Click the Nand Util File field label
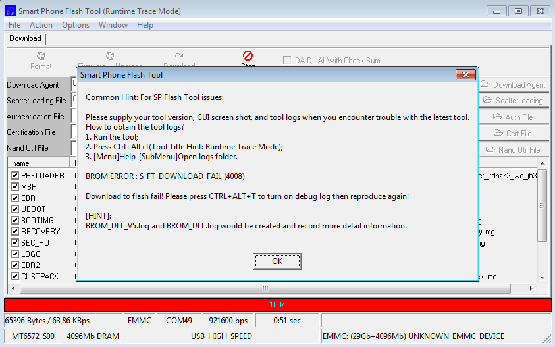Image resolution: width=555 pixels, height=347 pixels. click(28, 148)
